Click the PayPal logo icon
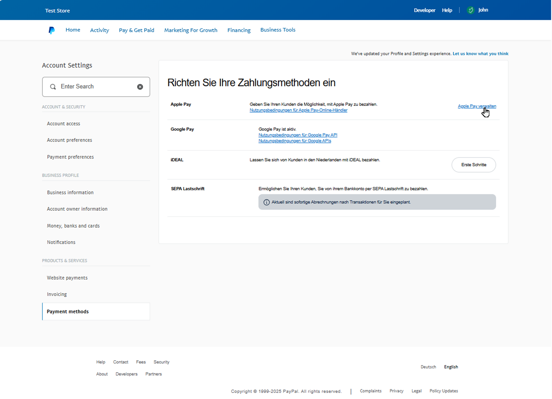This screenshot has width=552, height=399. tap(52, 30)
